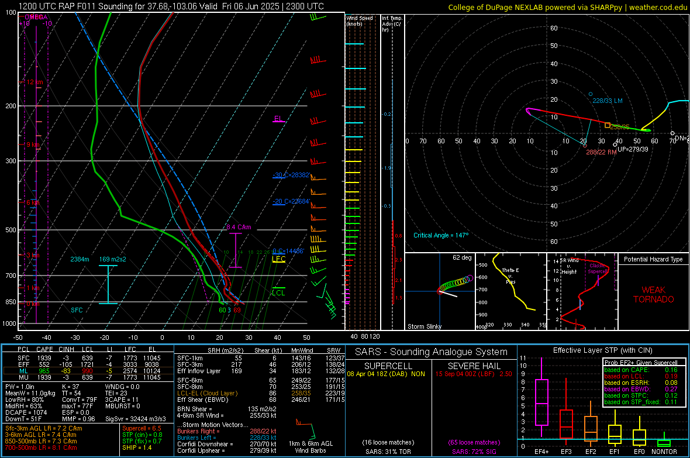Click the Potential Hazard Type heading
The height and width of the screenshot is (458, 690).
coord(653,259)
